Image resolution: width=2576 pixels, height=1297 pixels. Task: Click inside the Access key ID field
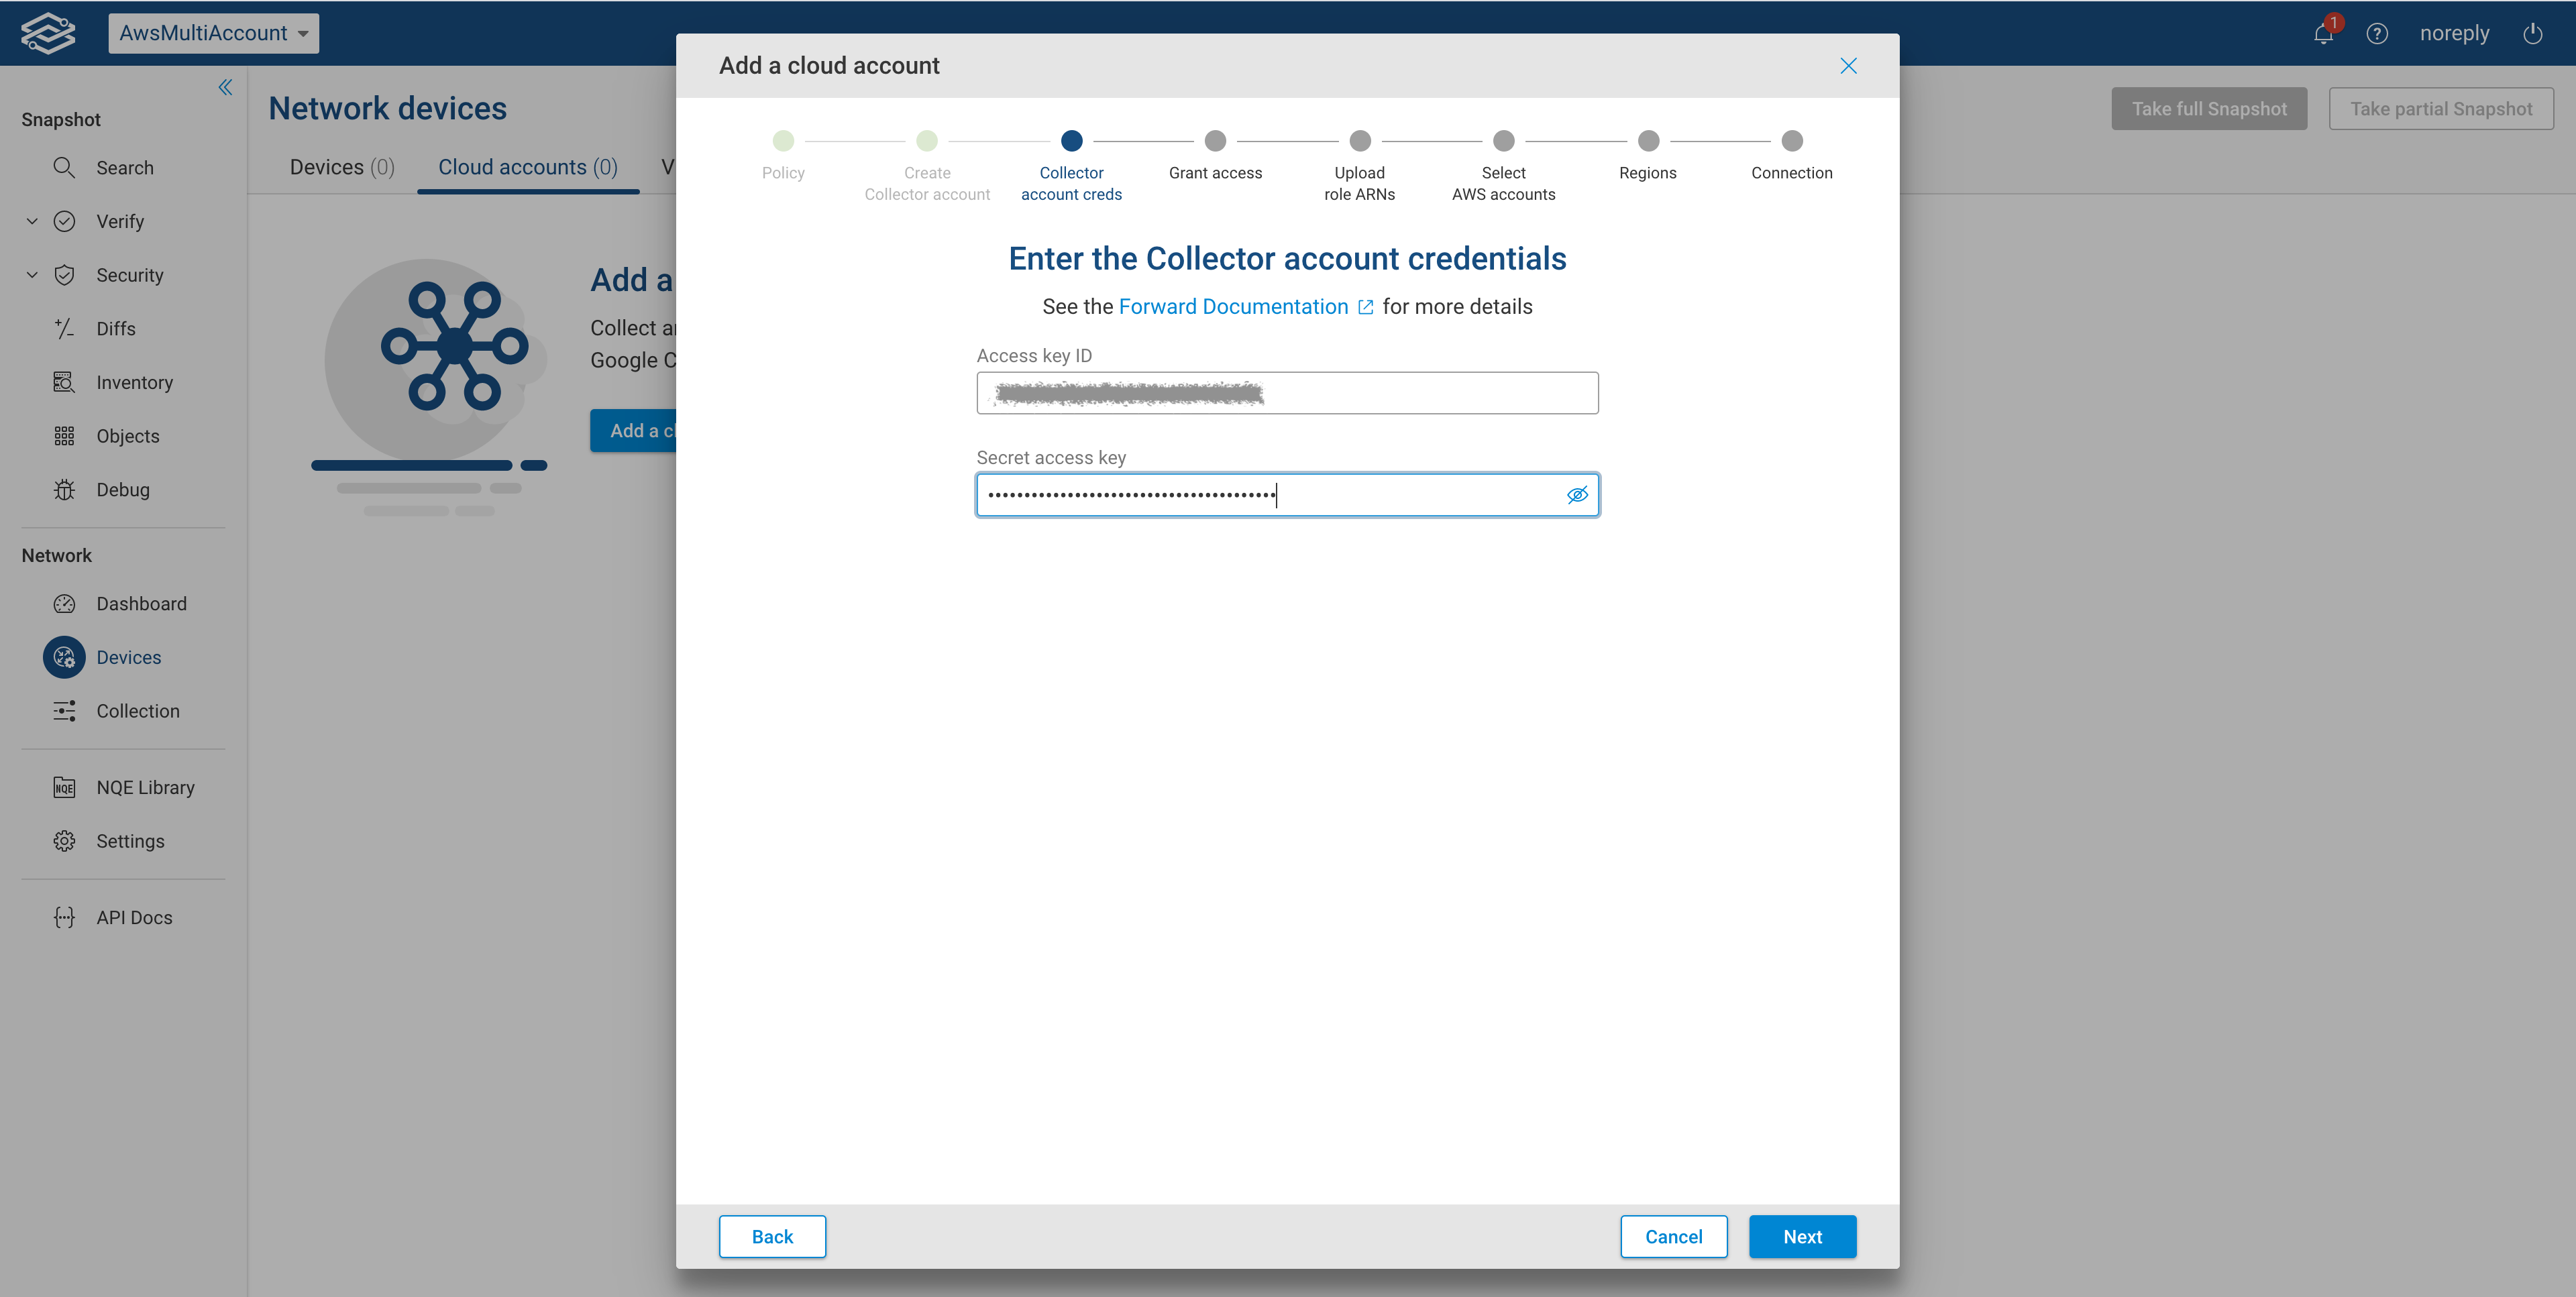click(x=1287, y=393)
